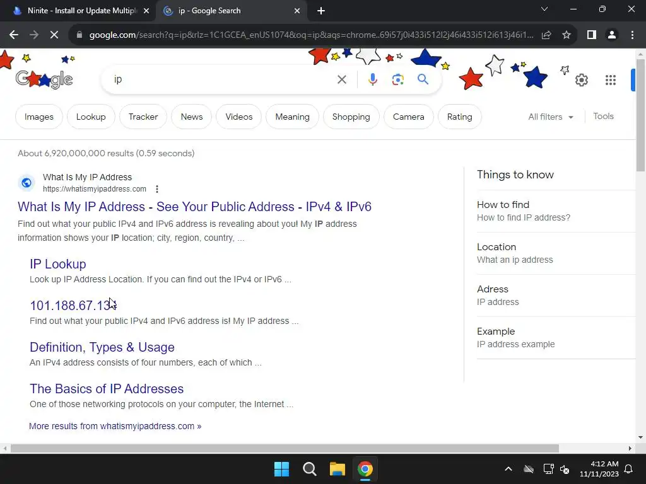Search by image with the Lens icon
Image resolution: width=646 pixels, height=484 pixels.
click(x=397, y=79)
